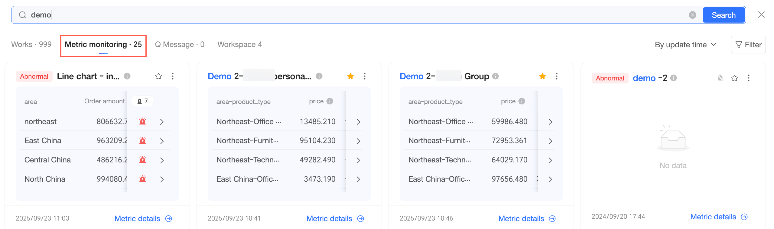Clear the search field text
The width and height of the screenshot is (774, 229).
(x=692, y=15)
